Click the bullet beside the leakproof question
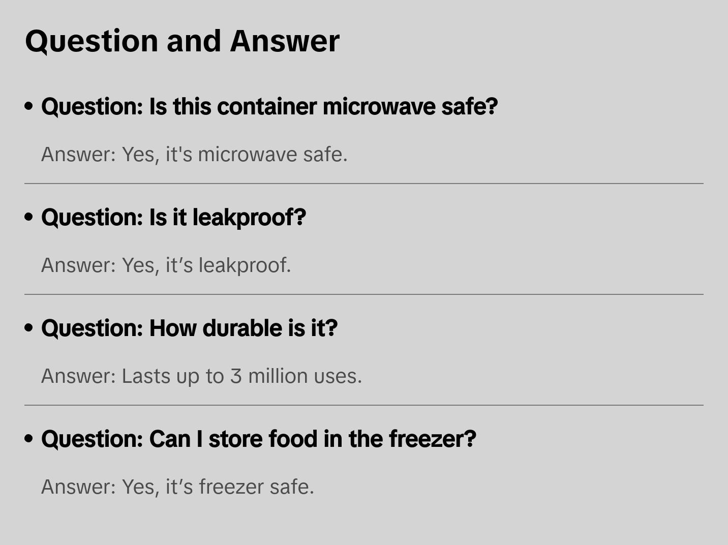 29,218
